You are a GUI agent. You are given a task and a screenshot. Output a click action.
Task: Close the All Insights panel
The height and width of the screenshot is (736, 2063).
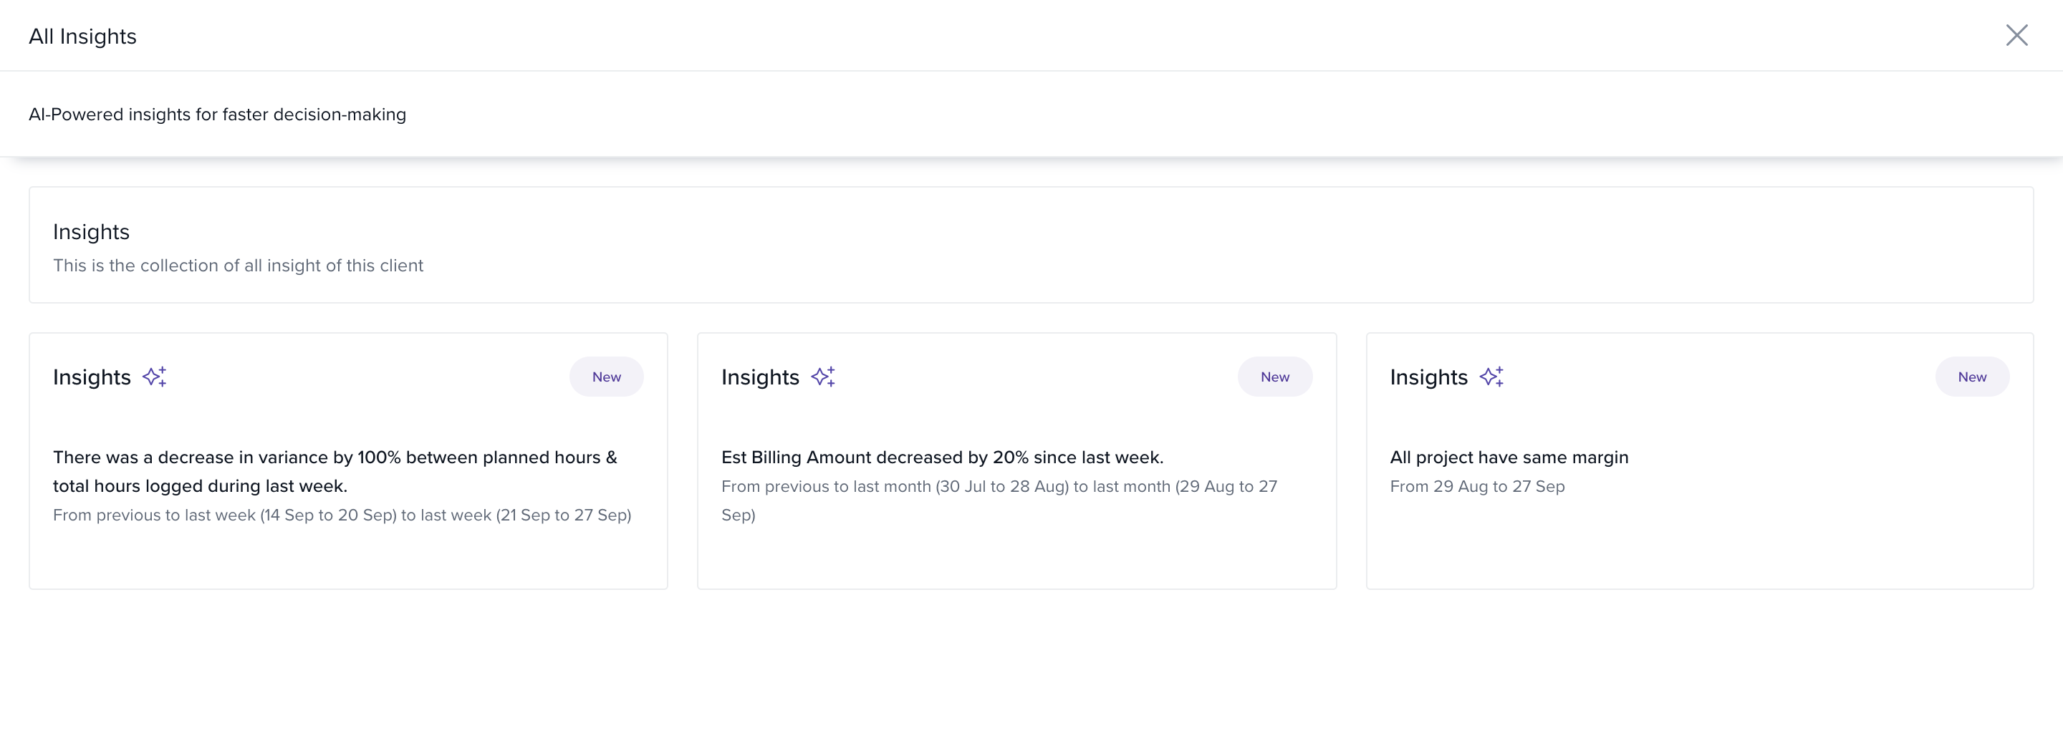(2016, 35)
